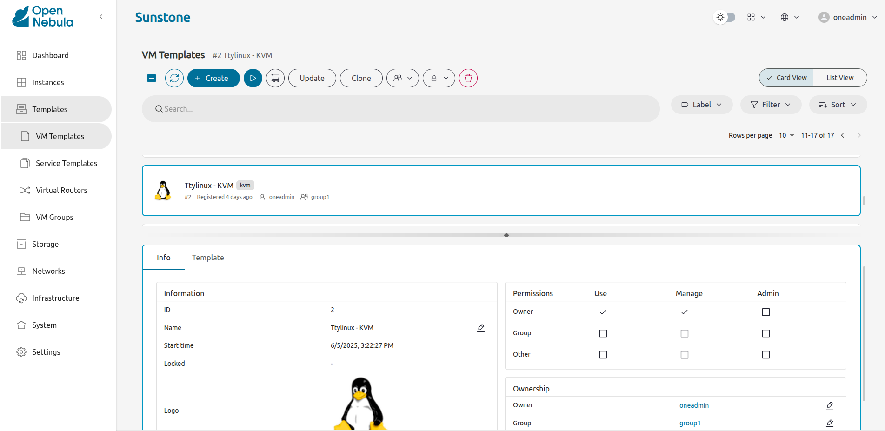
Task: Expand the Sort options dropdown
Action: pos(838,105)
